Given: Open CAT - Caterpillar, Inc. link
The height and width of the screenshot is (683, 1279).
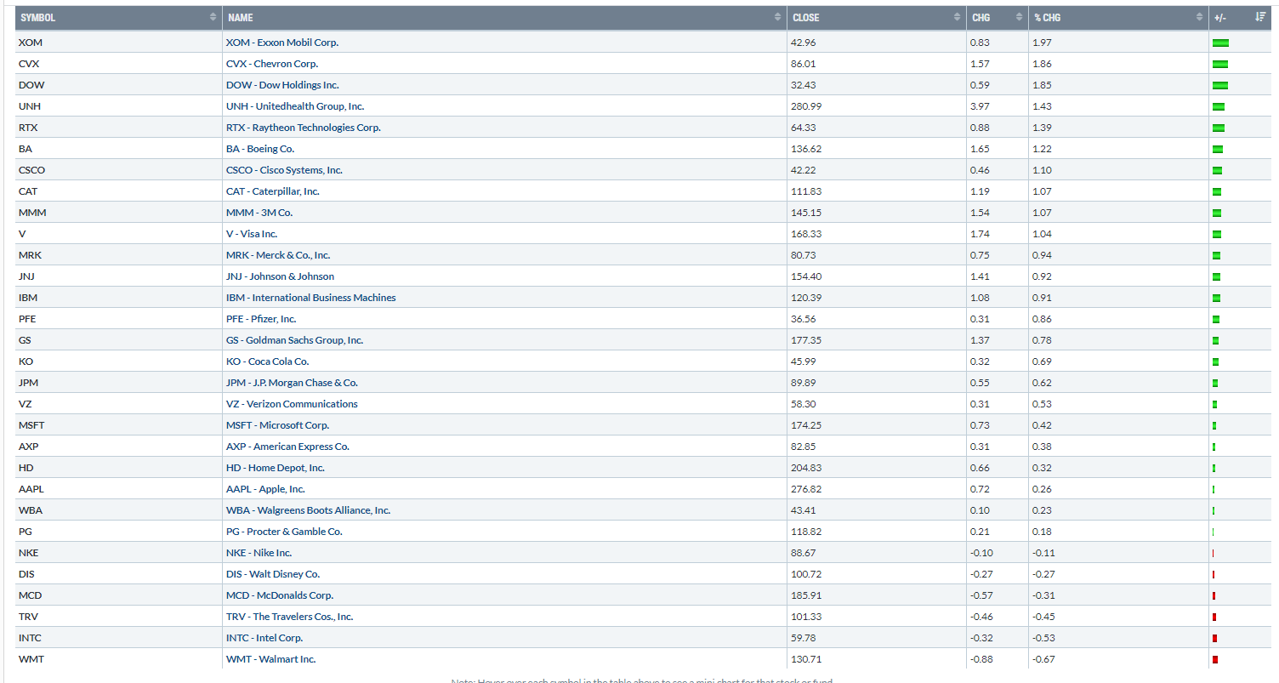Looking at the screenshot, I should [273, 191].
